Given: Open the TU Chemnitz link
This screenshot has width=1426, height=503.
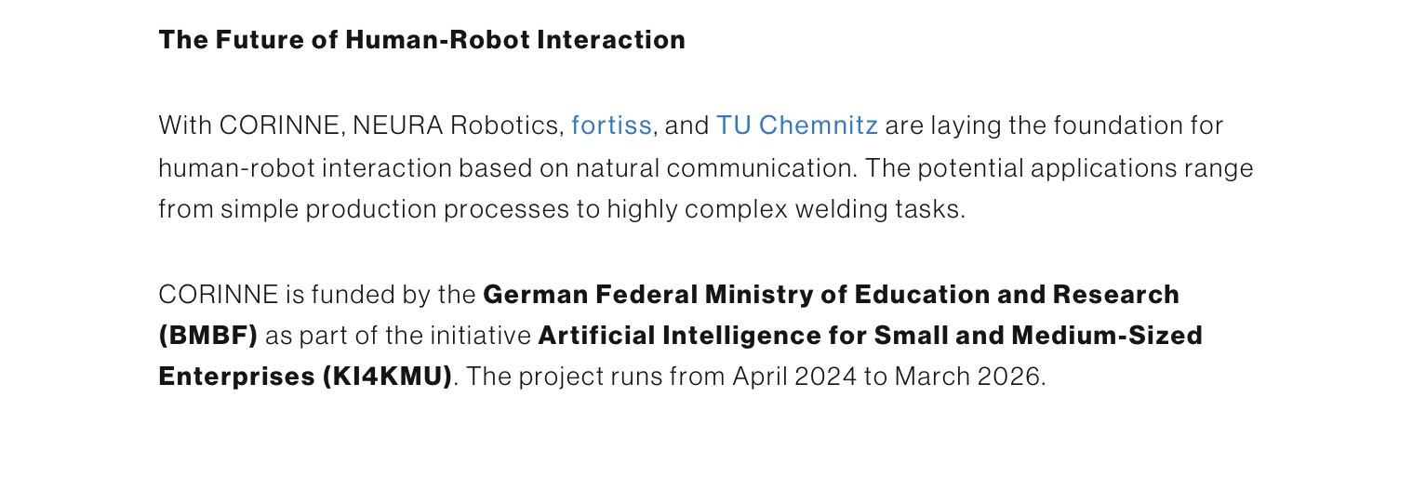Looking at the screenshot, I should [x=796, y=125].
